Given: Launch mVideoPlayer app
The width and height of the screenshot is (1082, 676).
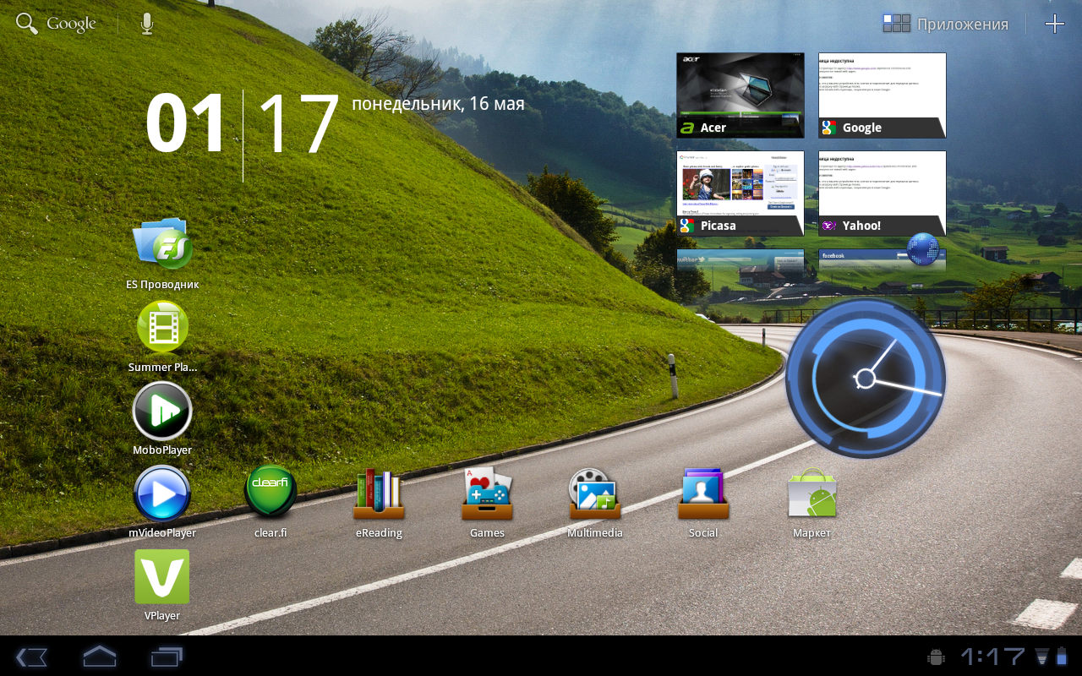Looking at the screenshot, I should point(162,494).
